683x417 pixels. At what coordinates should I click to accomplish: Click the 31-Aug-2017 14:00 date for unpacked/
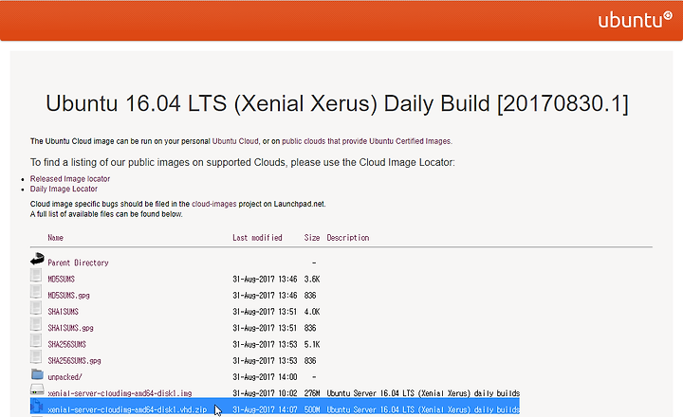click(x=265, y=377)
